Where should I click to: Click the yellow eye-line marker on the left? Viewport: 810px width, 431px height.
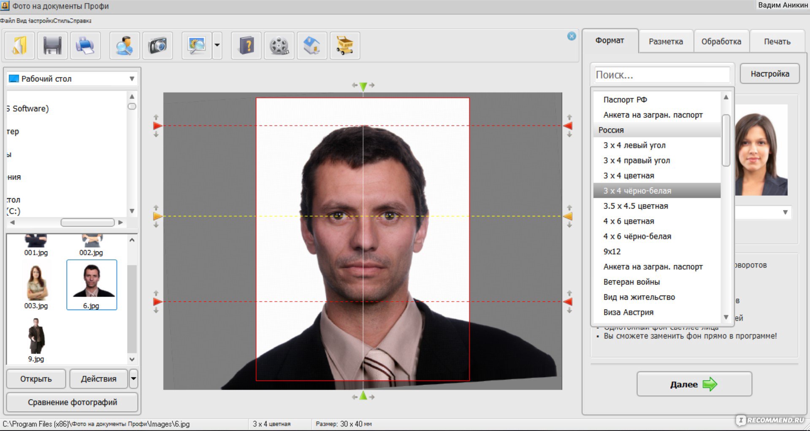point(157,216)
